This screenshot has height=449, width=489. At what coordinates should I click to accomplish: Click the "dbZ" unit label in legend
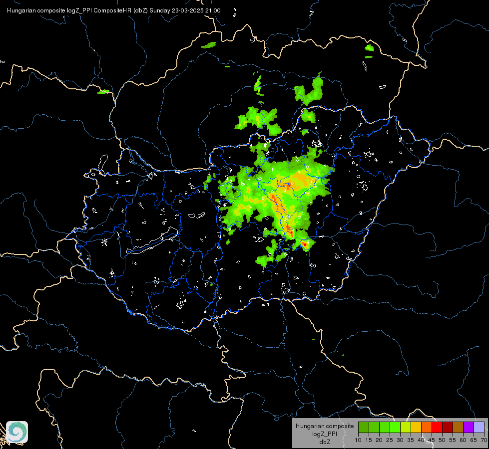pyautogui.click(x=325, y=442)
